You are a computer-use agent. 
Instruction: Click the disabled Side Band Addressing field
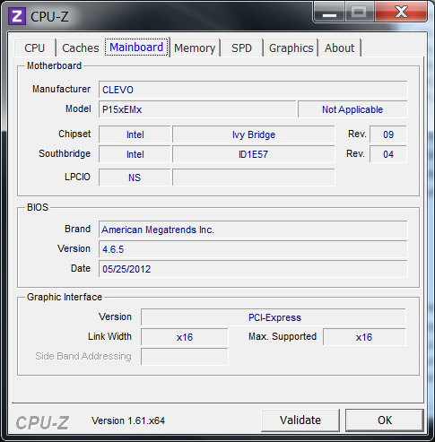[x=185, y=357]
